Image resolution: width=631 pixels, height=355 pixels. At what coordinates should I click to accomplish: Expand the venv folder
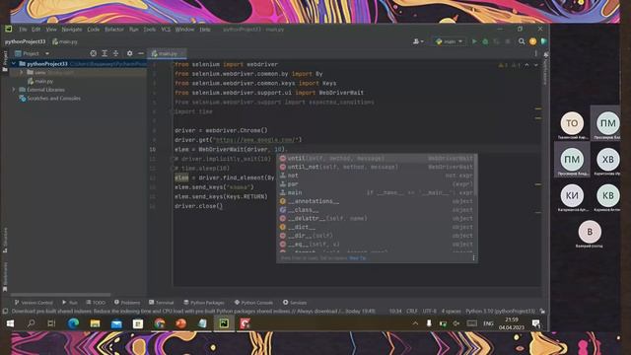point(22,72)
